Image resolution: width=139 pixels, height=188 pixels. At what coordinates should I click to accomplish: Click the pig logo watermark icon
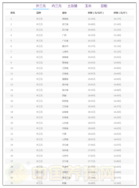(x=18, y=172)
